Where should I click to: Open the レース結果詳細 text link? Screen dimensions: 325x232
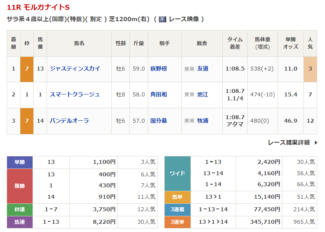[289, 143]
